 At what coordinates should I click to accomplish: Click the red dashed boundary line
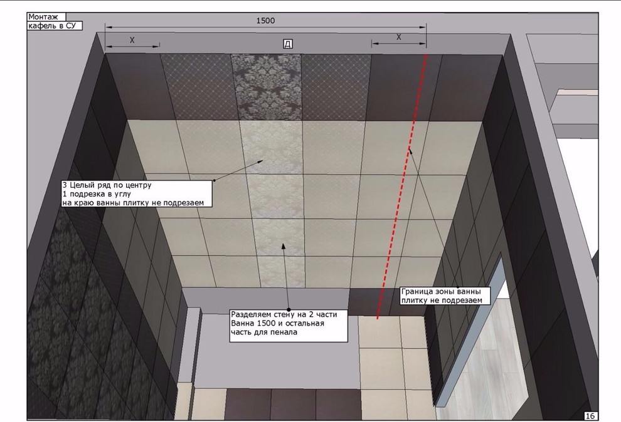(x=401, y=188)
